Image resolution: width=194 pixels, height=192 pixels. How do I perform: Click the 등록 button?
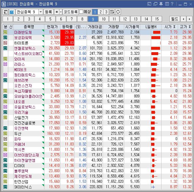48,12
